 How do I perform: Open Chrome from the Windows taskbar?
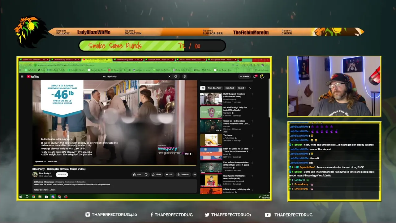33,197
